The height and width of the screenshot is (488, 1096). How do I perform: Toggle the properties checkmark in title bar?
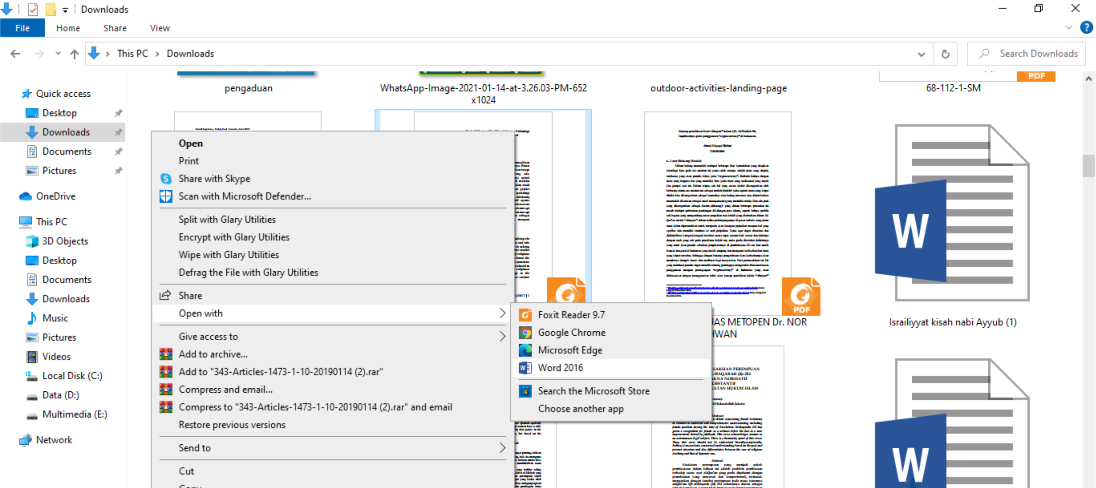[33, 9]
